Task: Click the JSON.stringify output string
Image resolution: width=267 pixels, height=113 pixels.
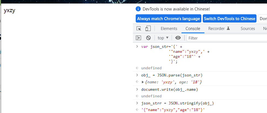Action: (x=173, y=110)
